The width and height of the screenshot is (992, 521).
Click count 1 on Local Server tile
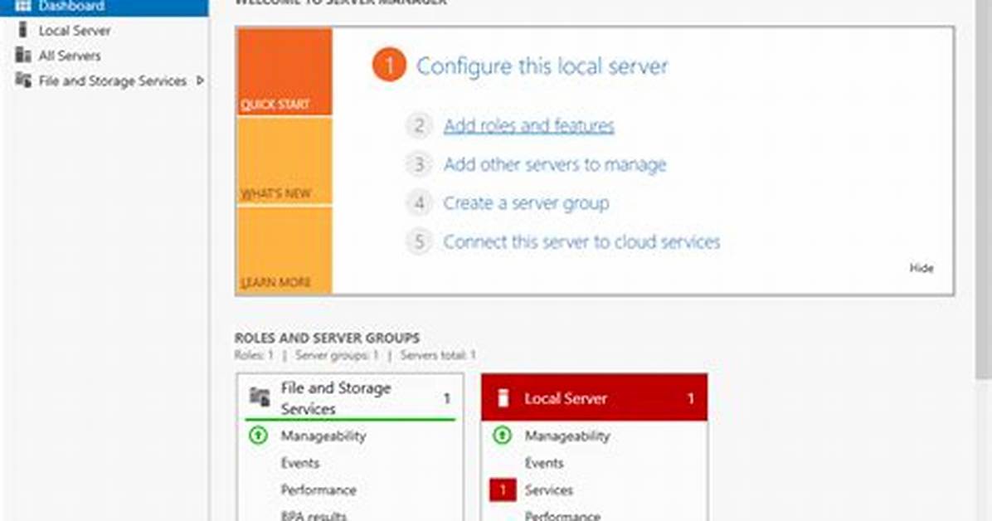pyautogui.click(x=690, y=398)
